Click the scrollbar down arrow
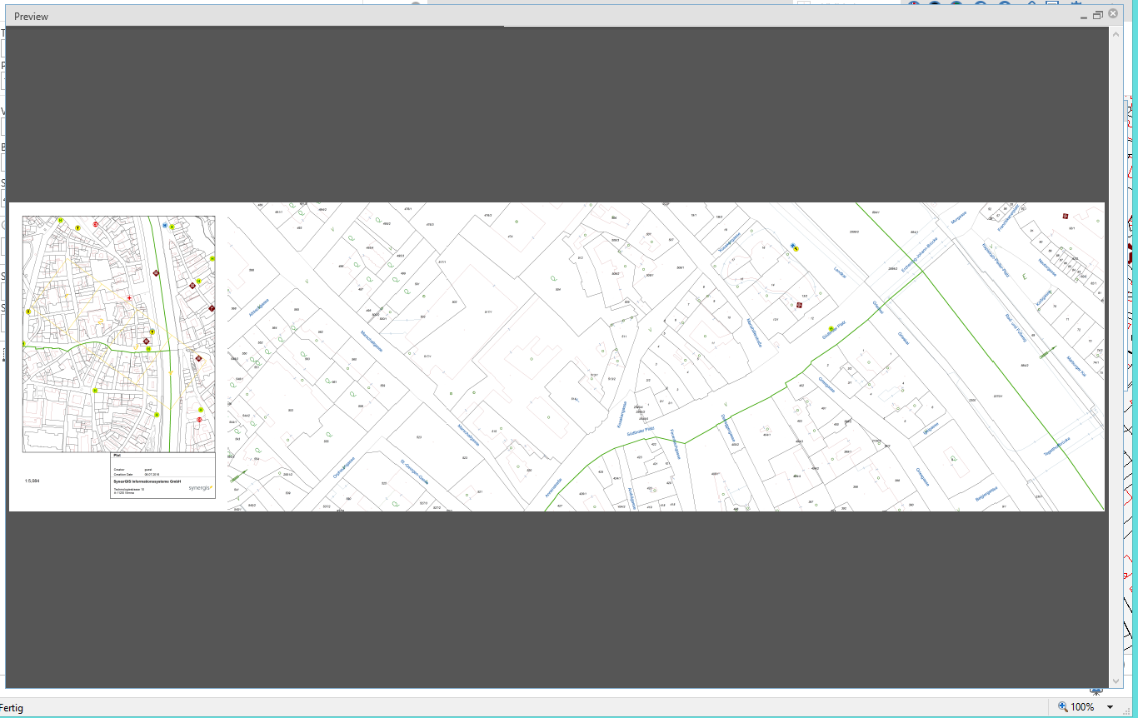This screenshot has width=1138, height=718. (1116, 681)
